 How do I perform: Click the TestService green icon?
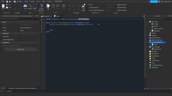(x=150, y=67)
